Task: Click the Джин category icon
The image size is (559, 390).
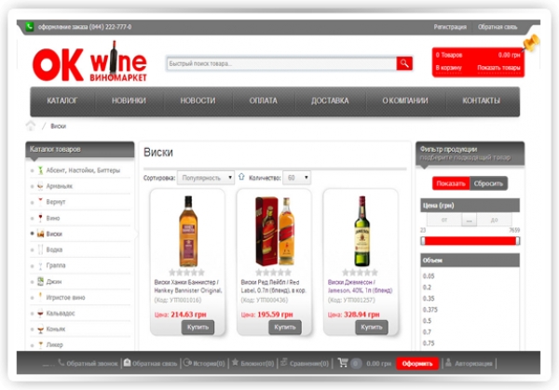Action: pos(40,281)
